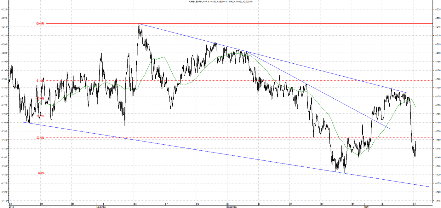441x208 pixels.
Task: Click the December month label on time axis
Action: [x=233, y=207]
